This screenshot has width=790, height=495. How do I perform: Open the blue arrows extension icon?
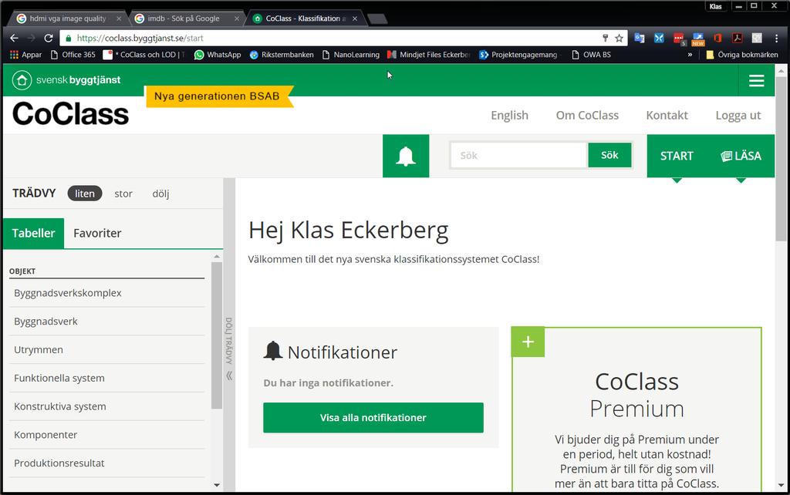659,39
